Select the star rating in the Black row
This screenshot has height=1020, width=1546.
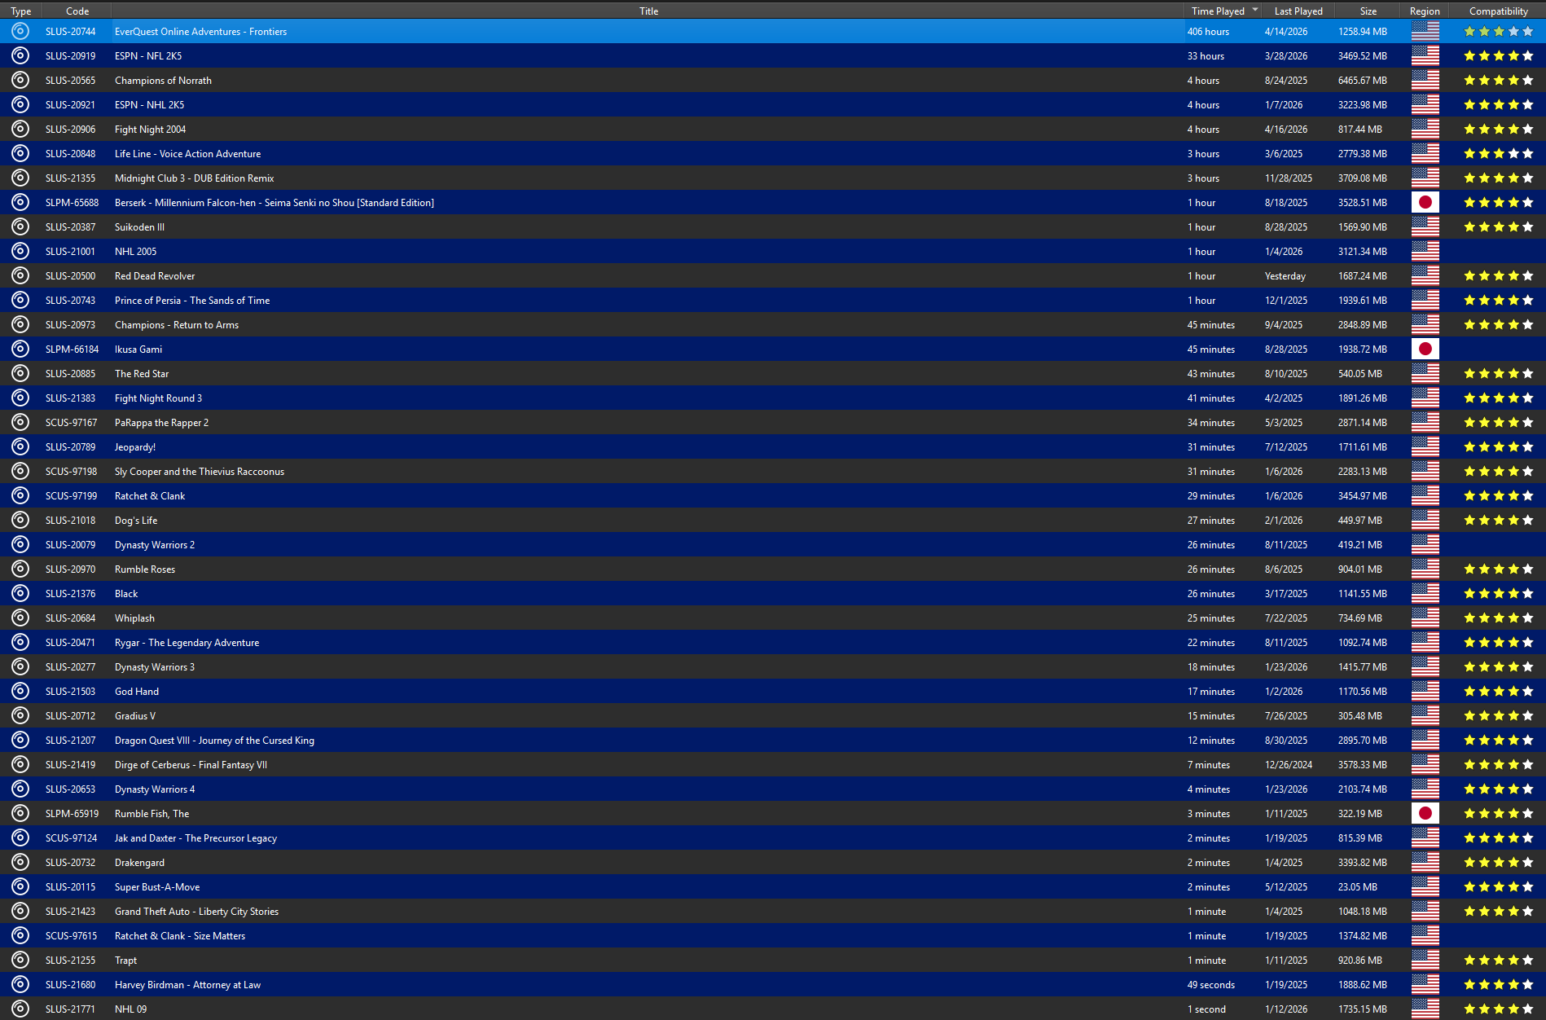click(1499, 593)
